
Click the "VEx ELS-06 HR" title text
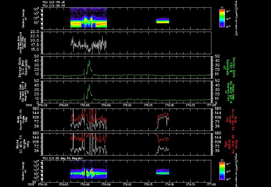[53, 6]
